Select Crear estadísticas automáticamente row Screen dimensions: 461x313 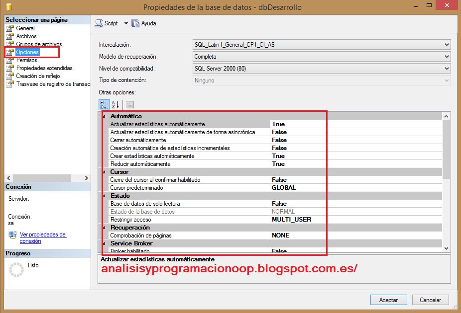click(x=275, y=156)
